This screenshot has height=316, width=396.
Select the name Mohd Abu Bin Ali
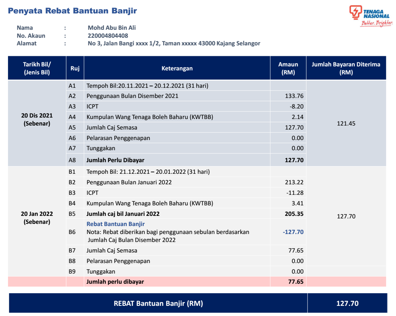click(112, 28)
